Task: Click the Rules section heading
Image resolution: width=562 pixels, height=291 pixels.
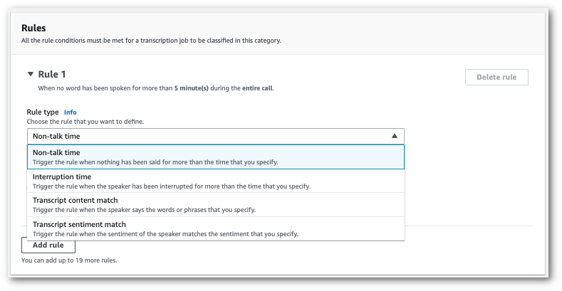Action: (33, 28)
